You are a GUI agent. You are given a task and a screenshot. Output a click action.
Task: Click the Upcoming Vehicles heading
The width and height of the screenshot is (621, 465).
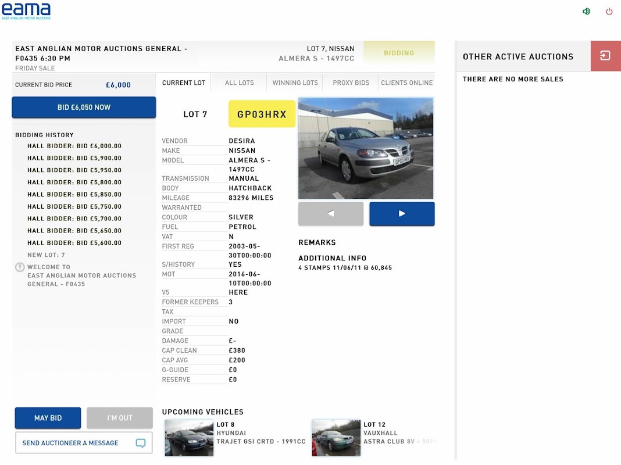203,412
